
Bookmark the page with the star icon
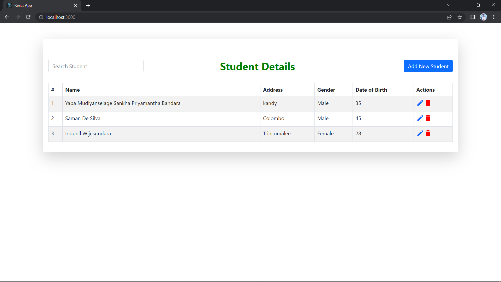pyautogui.click(x=460, y=17)
